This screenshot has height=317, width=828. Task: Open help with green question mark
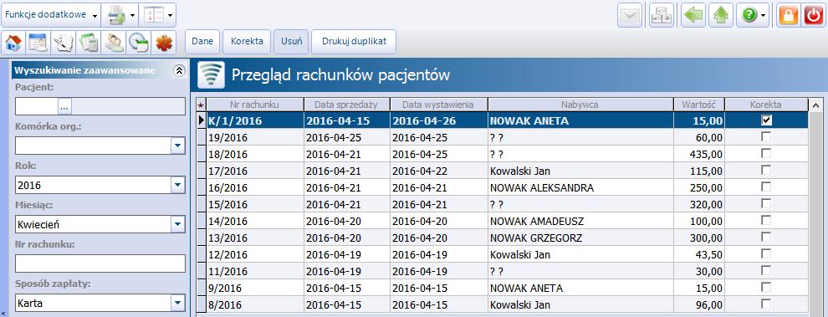749,16
